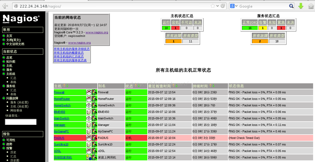Click the browser address bar
The height and width of the screenshot is (162, 315).
[x=114, y=6]
